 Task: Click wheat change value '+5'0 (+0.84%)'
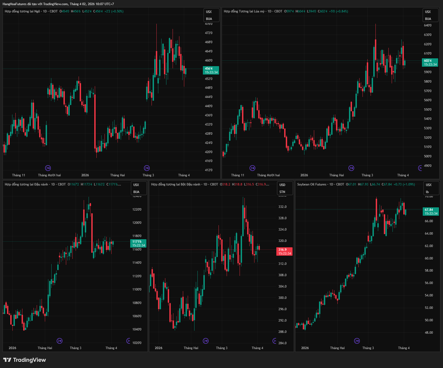(x=338, y=11)
